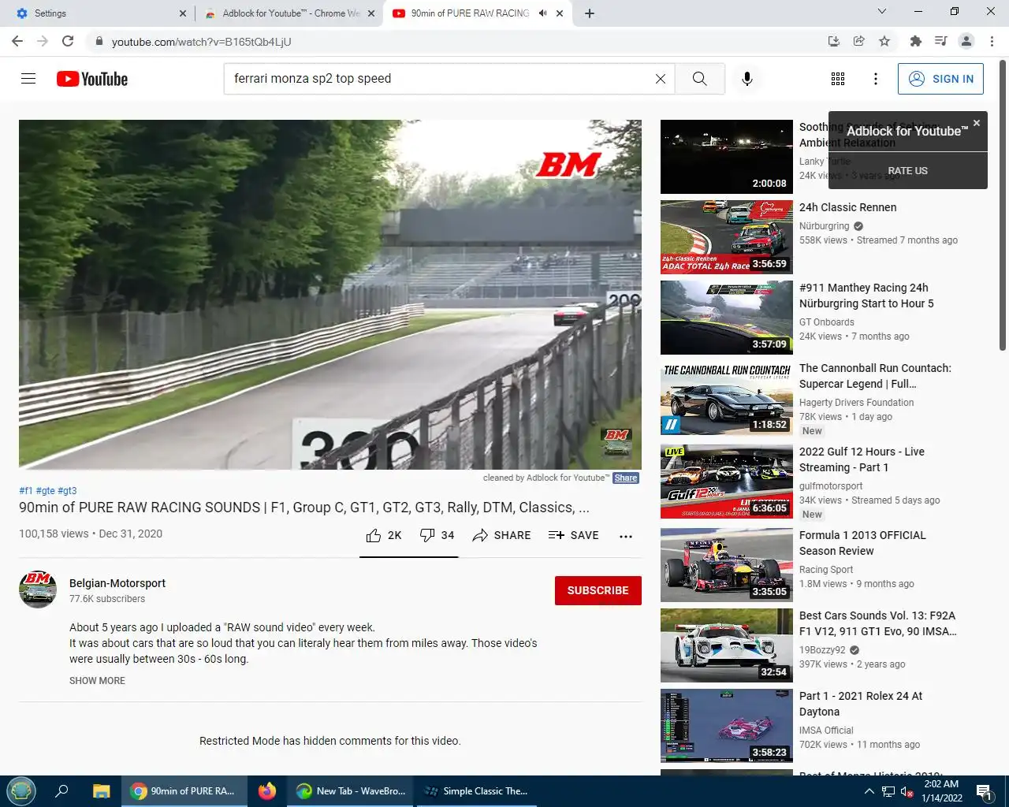
Task: Click the #gte hashtag
Action: click(x=45, y=490)
